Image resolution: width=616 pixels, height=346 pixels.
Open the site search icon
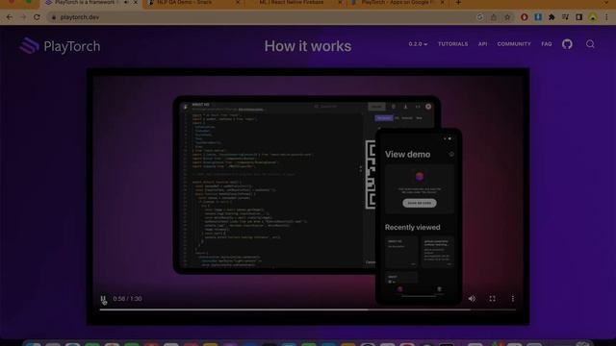590,44
